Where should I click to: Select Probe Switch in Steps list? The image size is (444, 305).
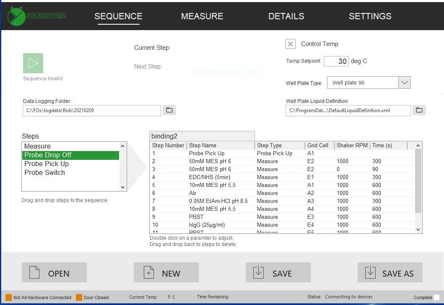(70, 173)
